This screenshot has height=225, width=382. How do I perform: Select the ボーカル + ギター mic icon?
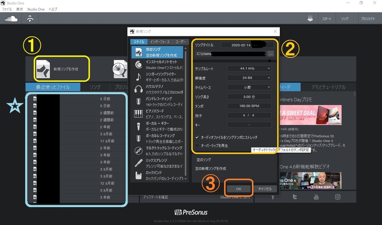138,126
